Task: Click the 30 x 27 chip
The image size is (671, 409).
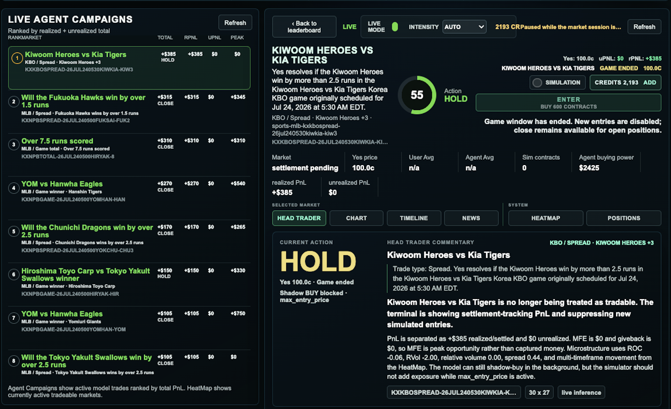Action: coord(539,392)
